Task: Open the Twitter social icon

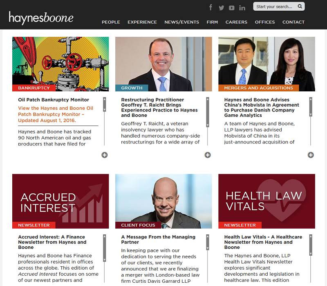Action: 221,8
